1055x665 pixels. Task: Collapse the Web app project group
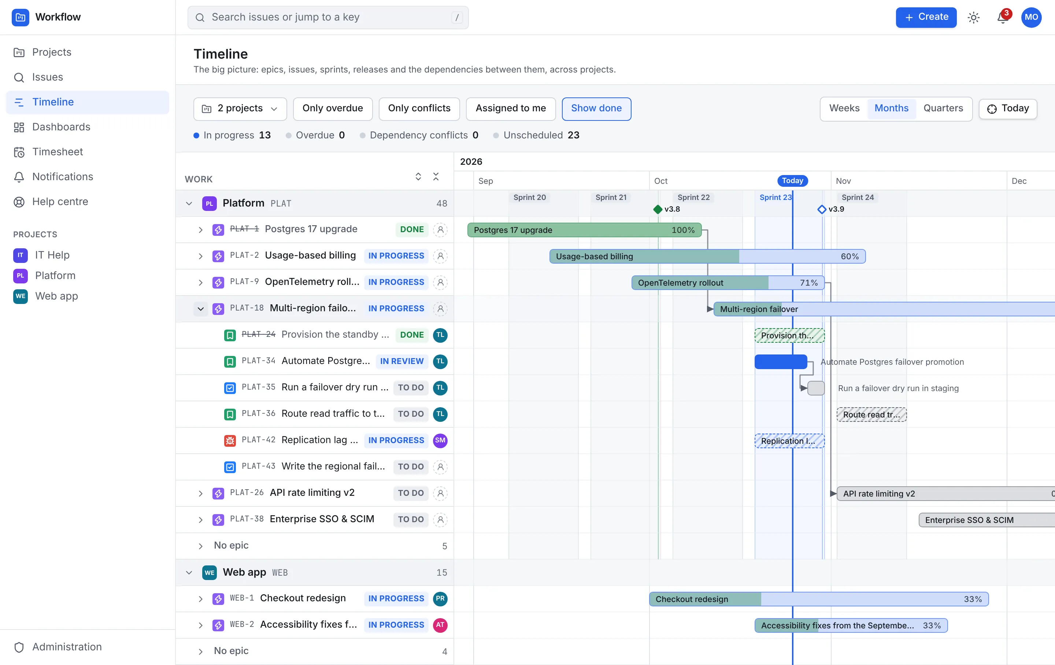click(x=189, y=573)
